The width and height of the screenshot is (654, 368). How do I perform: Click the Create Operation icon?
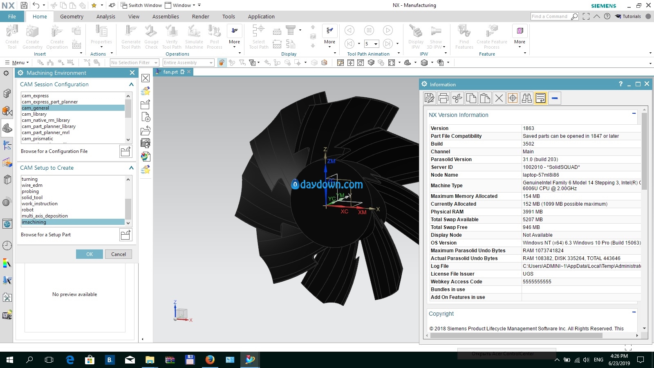pos(57,37)
